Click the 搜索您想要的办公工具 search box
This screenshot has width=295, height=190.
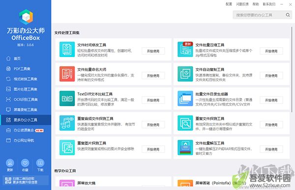[262, 15]
